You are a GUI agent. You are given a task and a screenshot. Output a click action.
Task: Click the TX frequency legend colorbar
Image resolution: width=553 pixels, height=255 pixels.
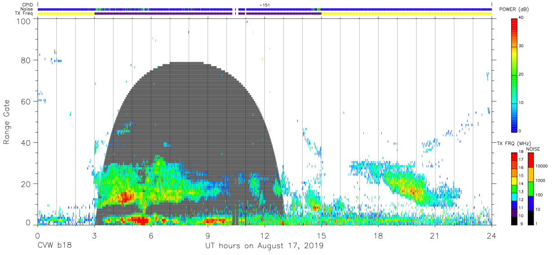(514, 189)
